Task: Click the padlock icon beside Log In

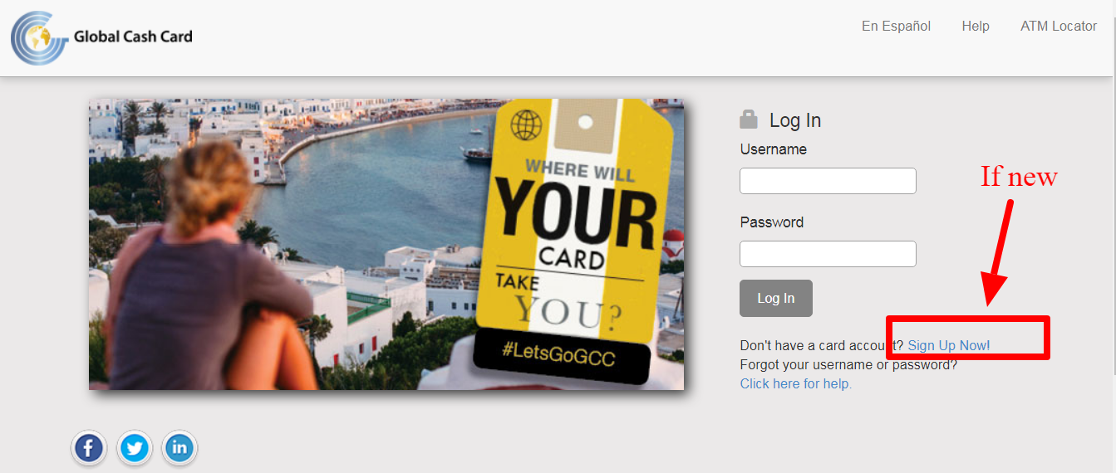Action: click(749, 119)
